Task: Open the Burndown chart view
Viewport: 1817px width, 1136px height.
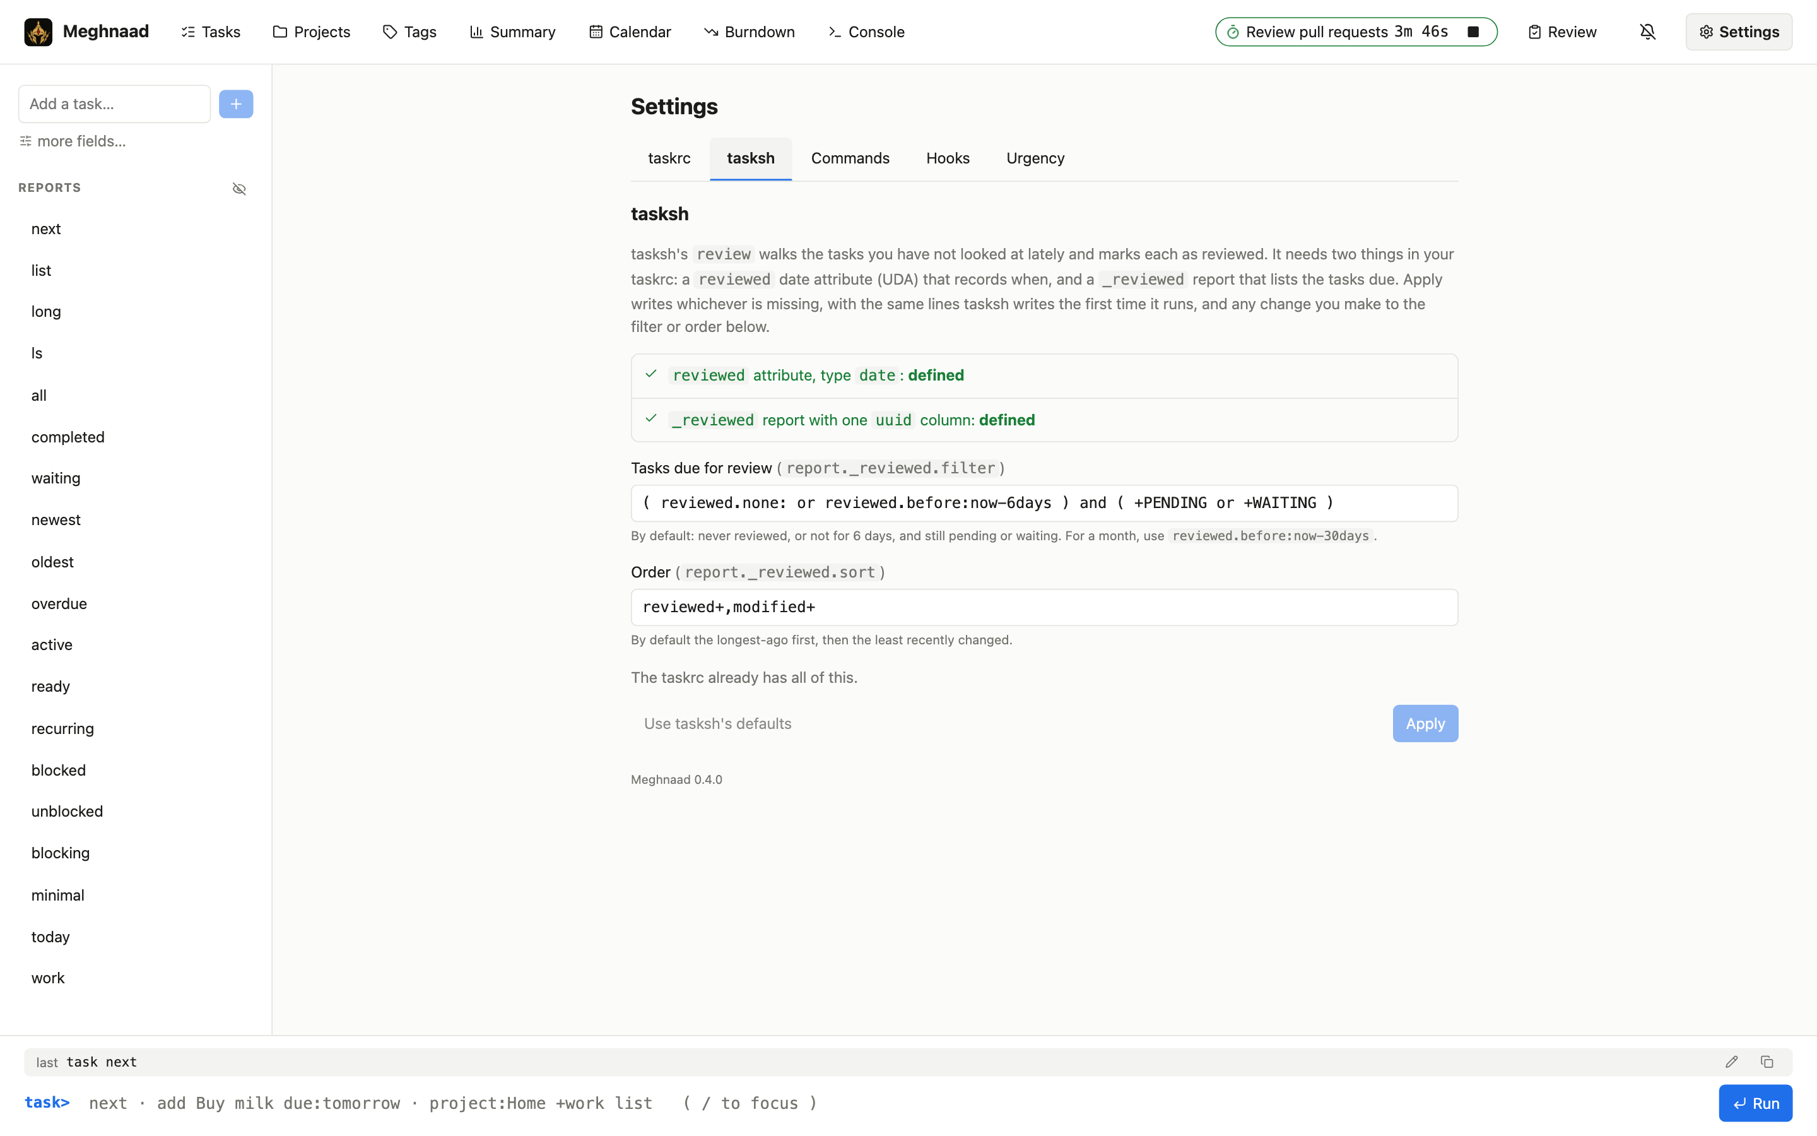Action: click(x=750, y=32)
